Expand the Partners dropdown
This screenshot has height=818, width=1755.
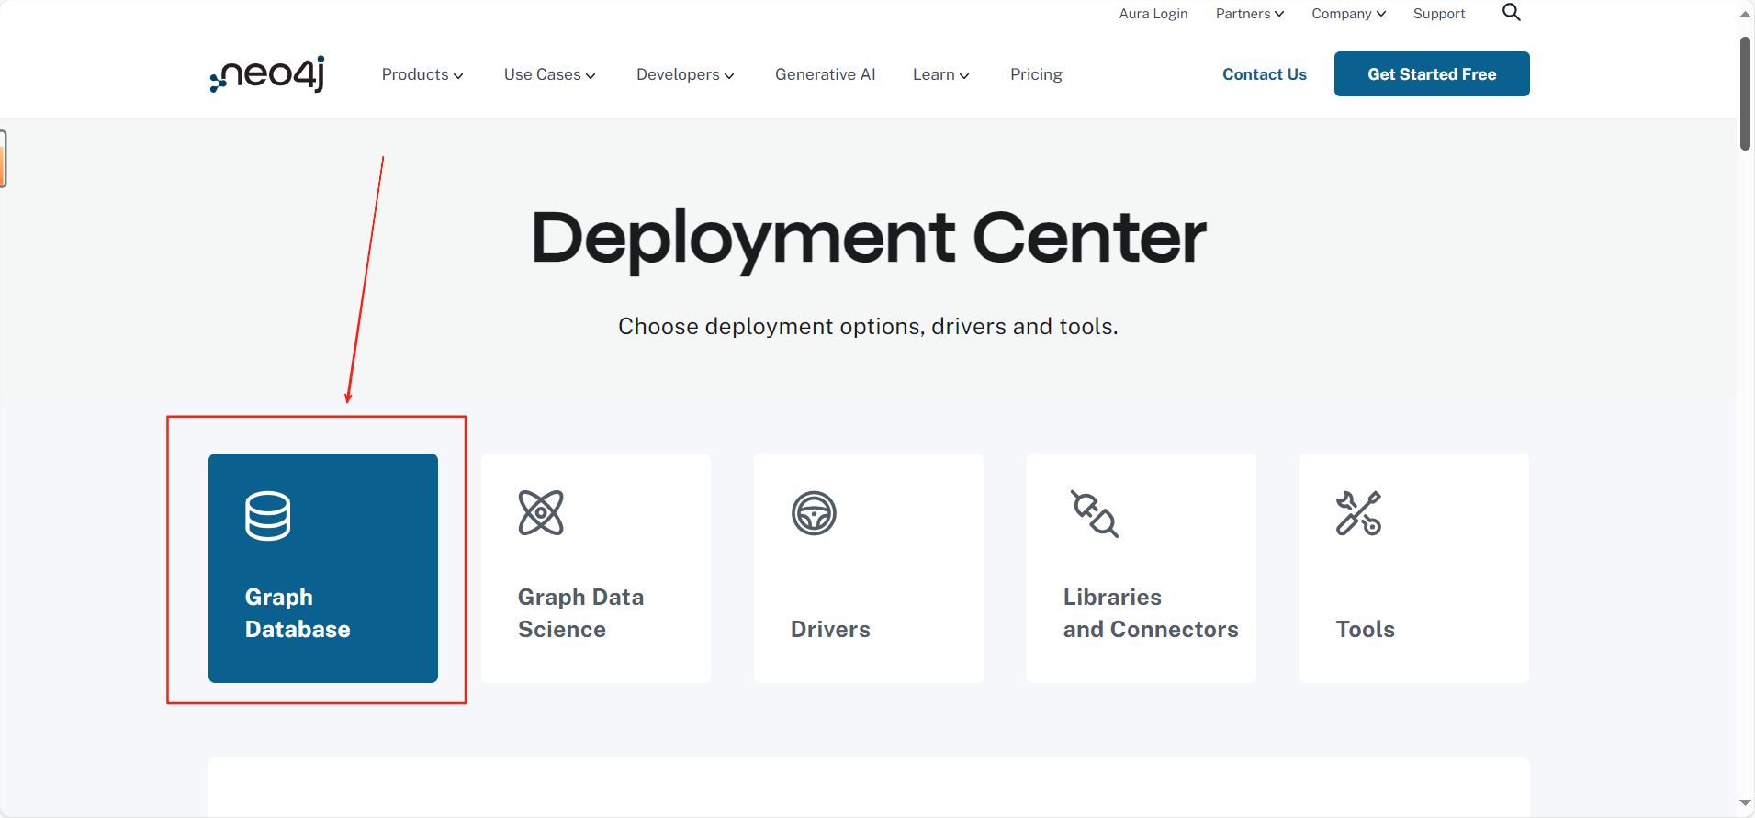(x=1250, y=14)
